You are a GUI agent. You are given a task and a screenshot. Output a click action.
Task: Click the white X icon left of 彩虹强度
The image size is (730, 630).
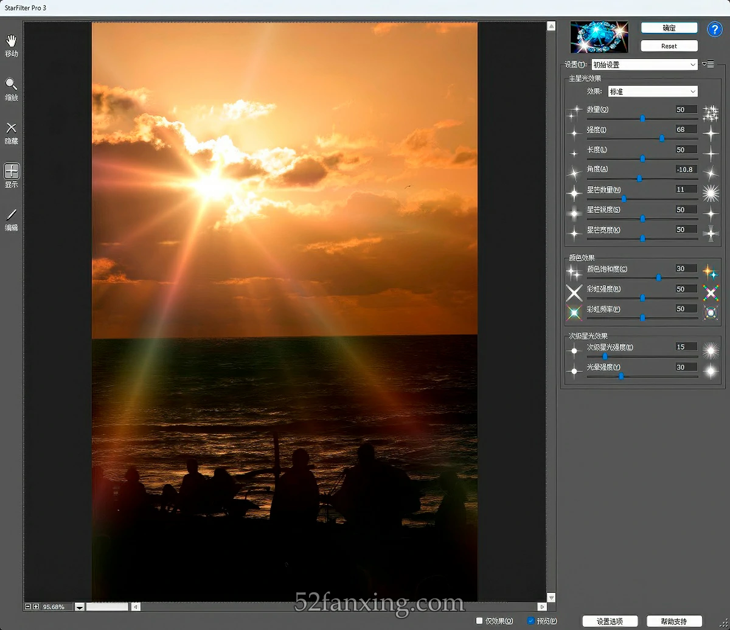[574, 292]
